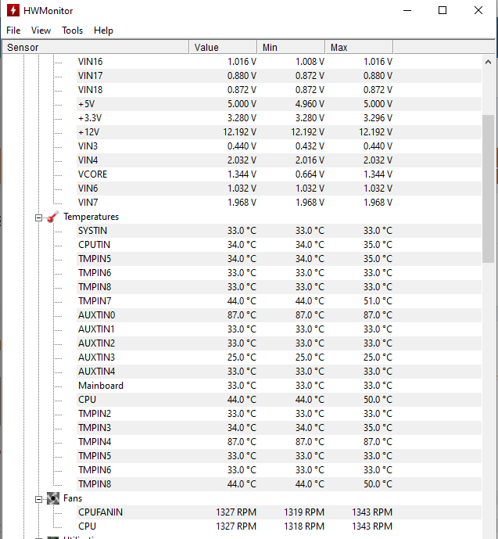Minimize the HWMonitor window

[407, 11]
